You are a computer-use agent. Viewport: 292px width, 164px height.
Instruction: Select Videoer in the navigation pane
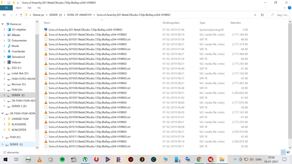tap(16, 63)
